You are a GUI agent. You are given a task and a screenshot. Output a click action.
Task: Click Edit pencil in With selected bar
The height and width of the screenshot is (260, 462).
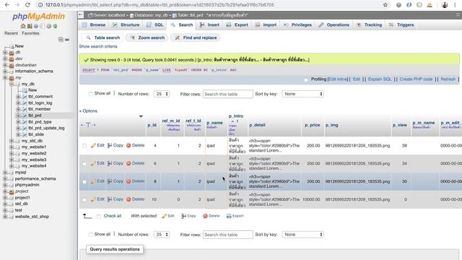pos(164,216)
